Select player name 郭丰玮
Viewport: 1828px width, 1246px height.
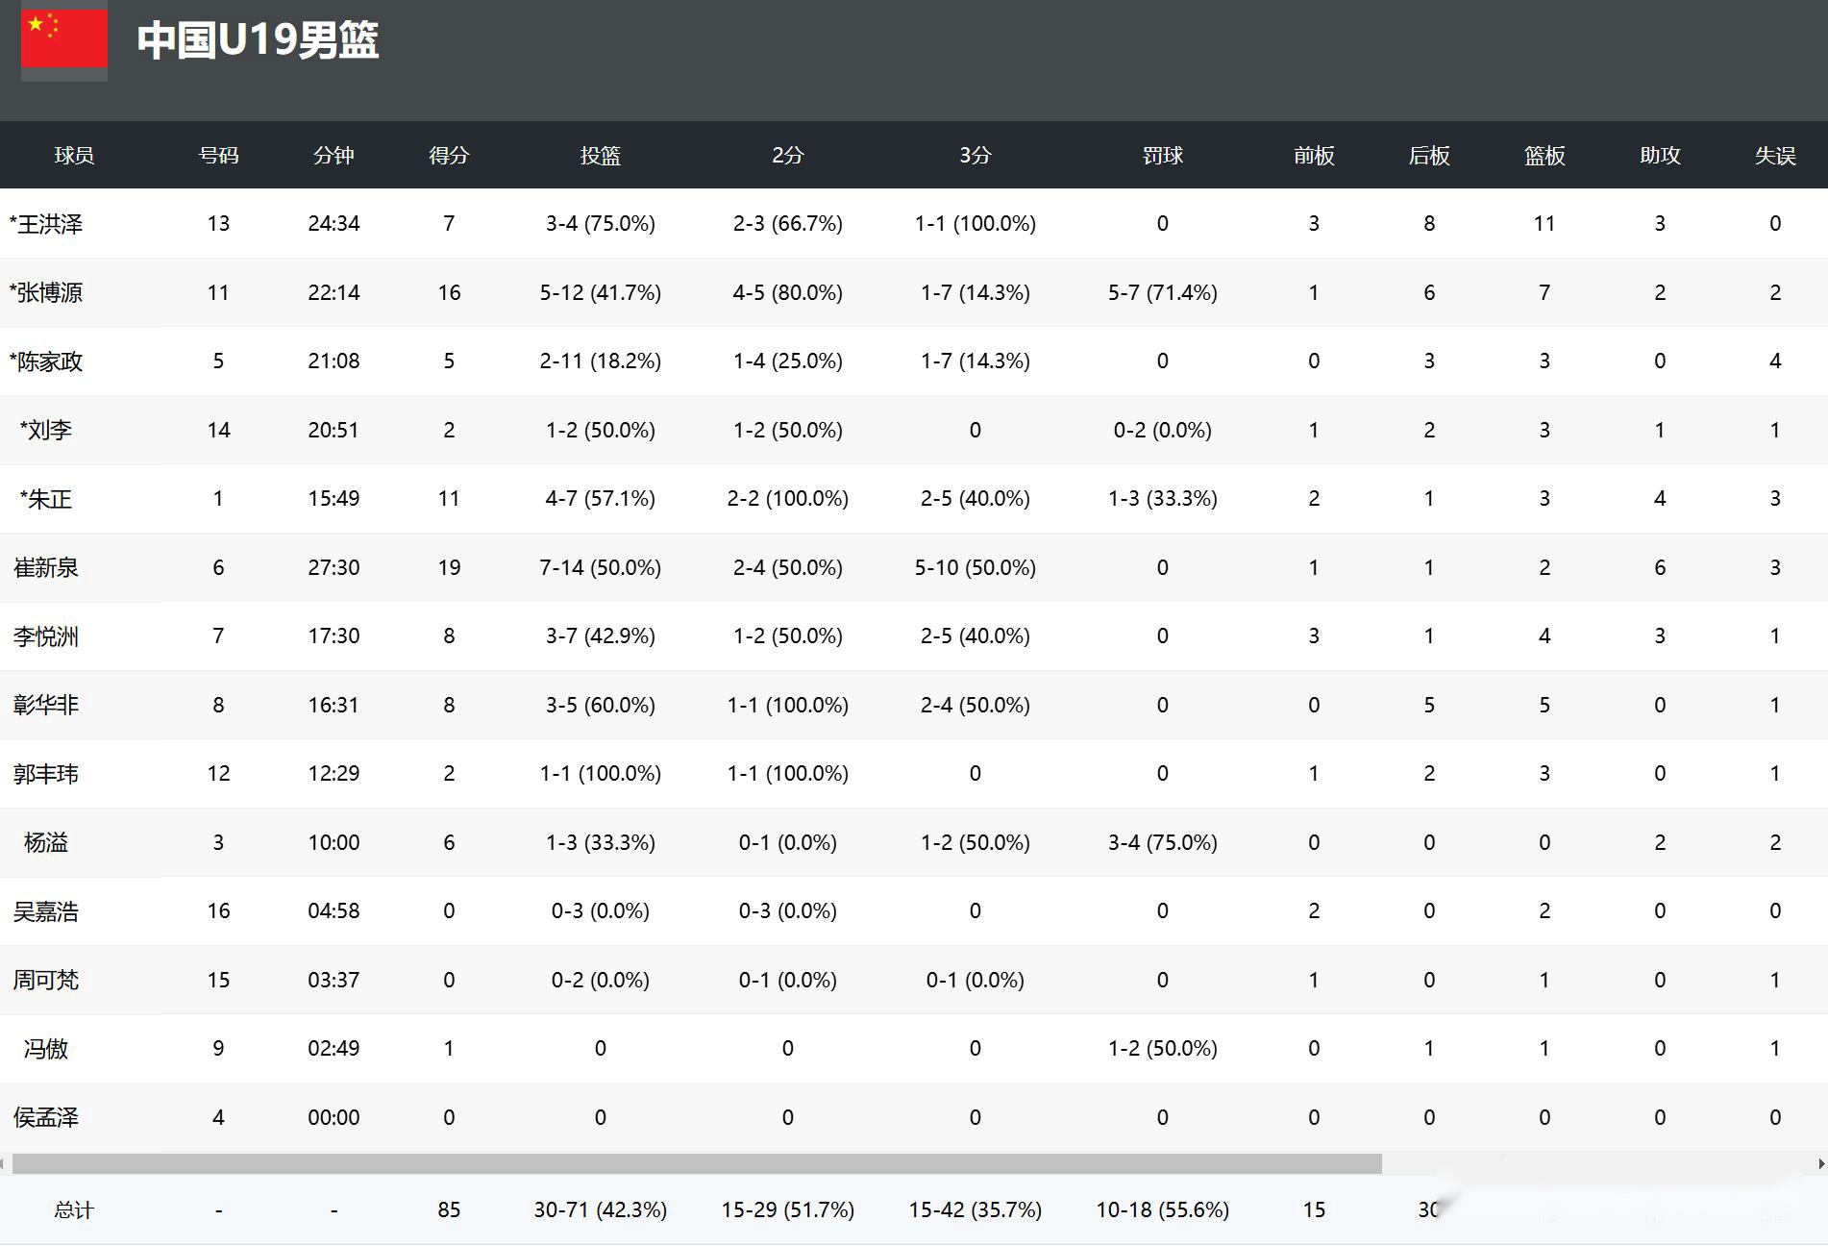coord(46,774)
